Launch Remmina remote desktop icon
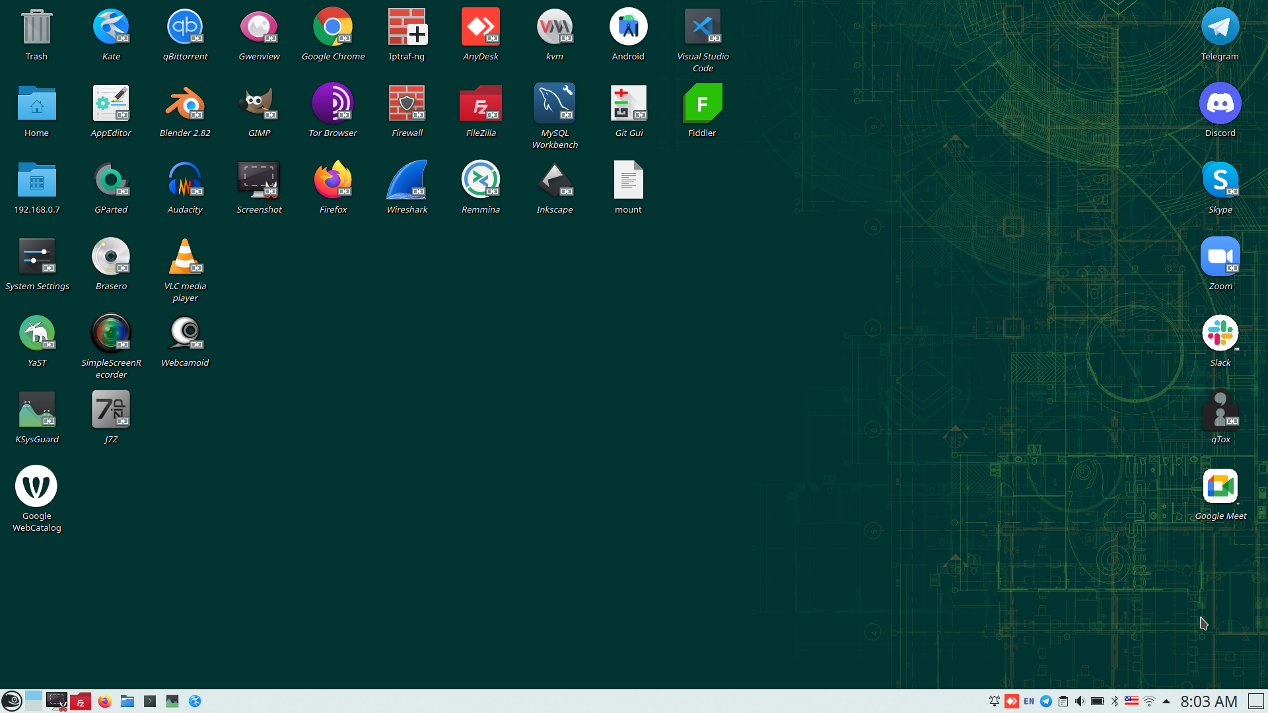The height and width of the screenshot is (713, 1268). (481, 180)
